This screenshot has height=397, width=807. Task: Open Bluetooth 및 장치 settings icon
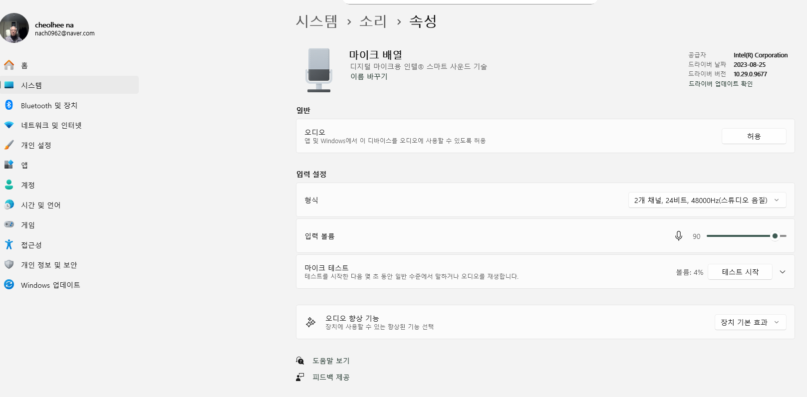click(9, 105)
